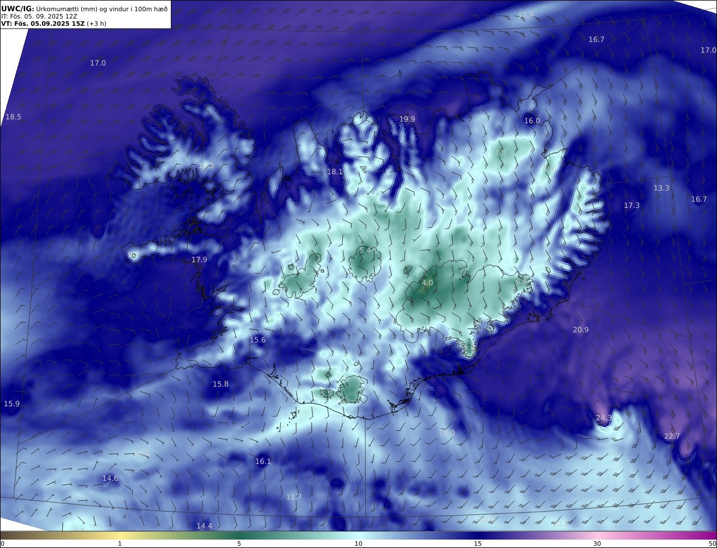Click the map value 19.9
The width and height of the screenshot is (717, 548).
407,119
